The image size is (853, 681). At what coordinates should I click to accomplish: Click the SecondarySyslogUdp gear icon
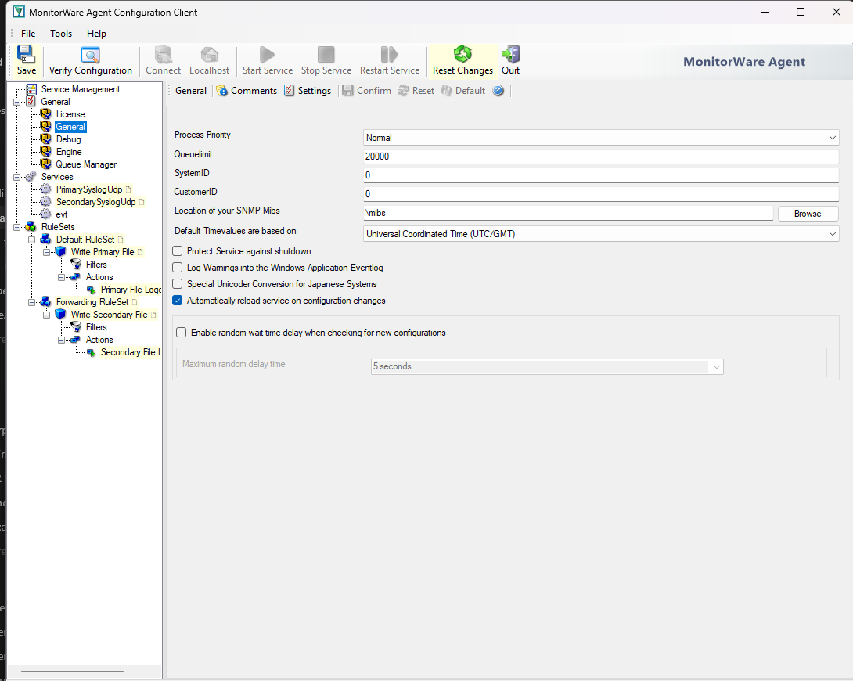(45, 202)
